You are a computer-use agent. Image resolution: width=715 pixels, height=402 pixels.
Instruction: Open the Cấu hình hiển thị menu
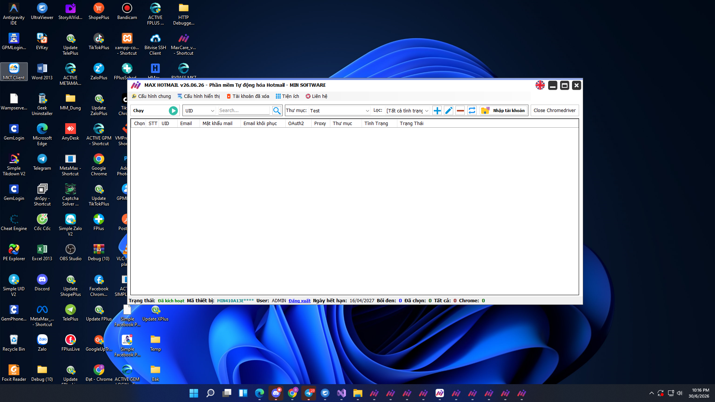click(x=198, y=96)
